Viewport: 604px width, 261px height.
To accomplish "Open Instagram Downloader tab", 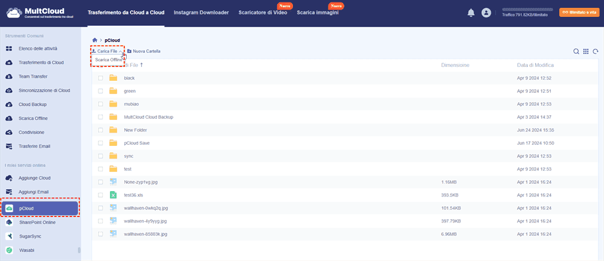I will (x=202, y=13).
